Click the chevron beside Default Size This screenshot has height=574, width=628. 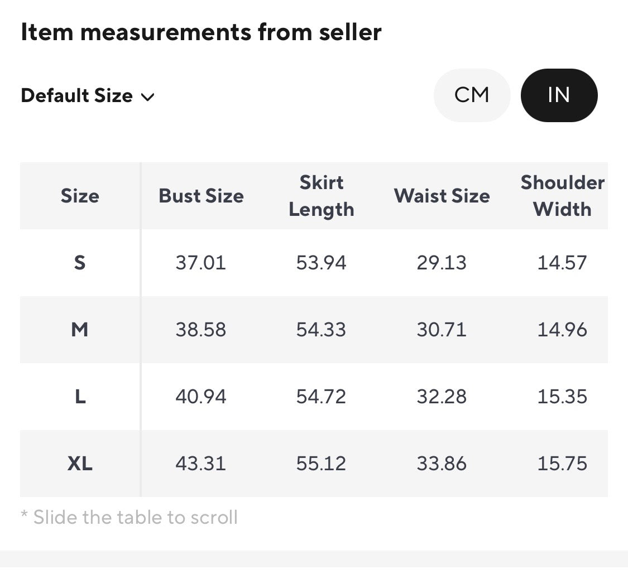(148, 97)
